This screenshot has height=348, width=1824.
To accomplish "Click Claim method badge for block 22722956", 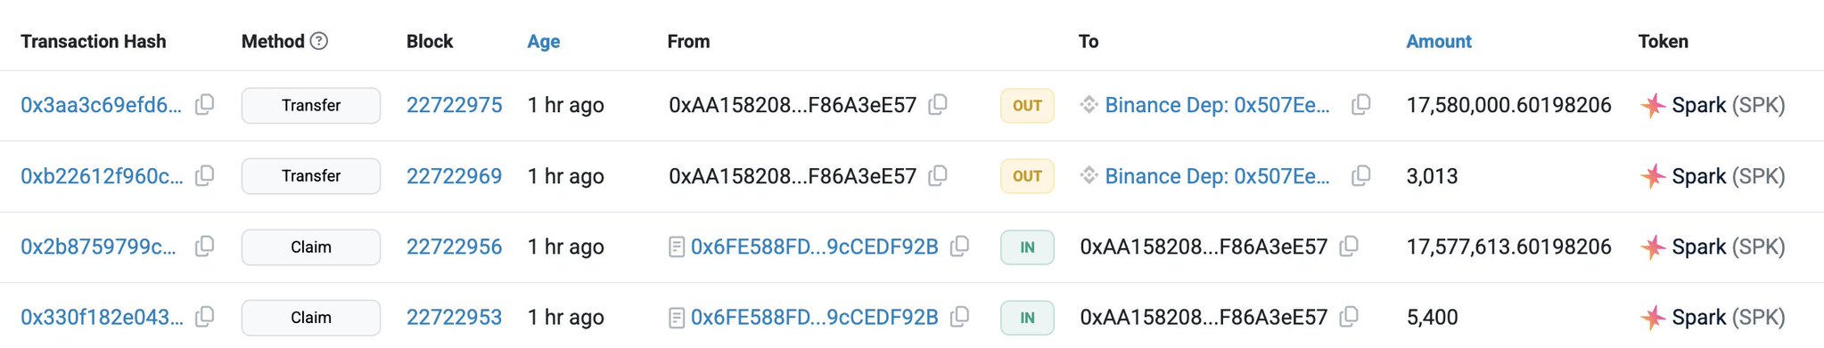I will [x=311, y=247].
